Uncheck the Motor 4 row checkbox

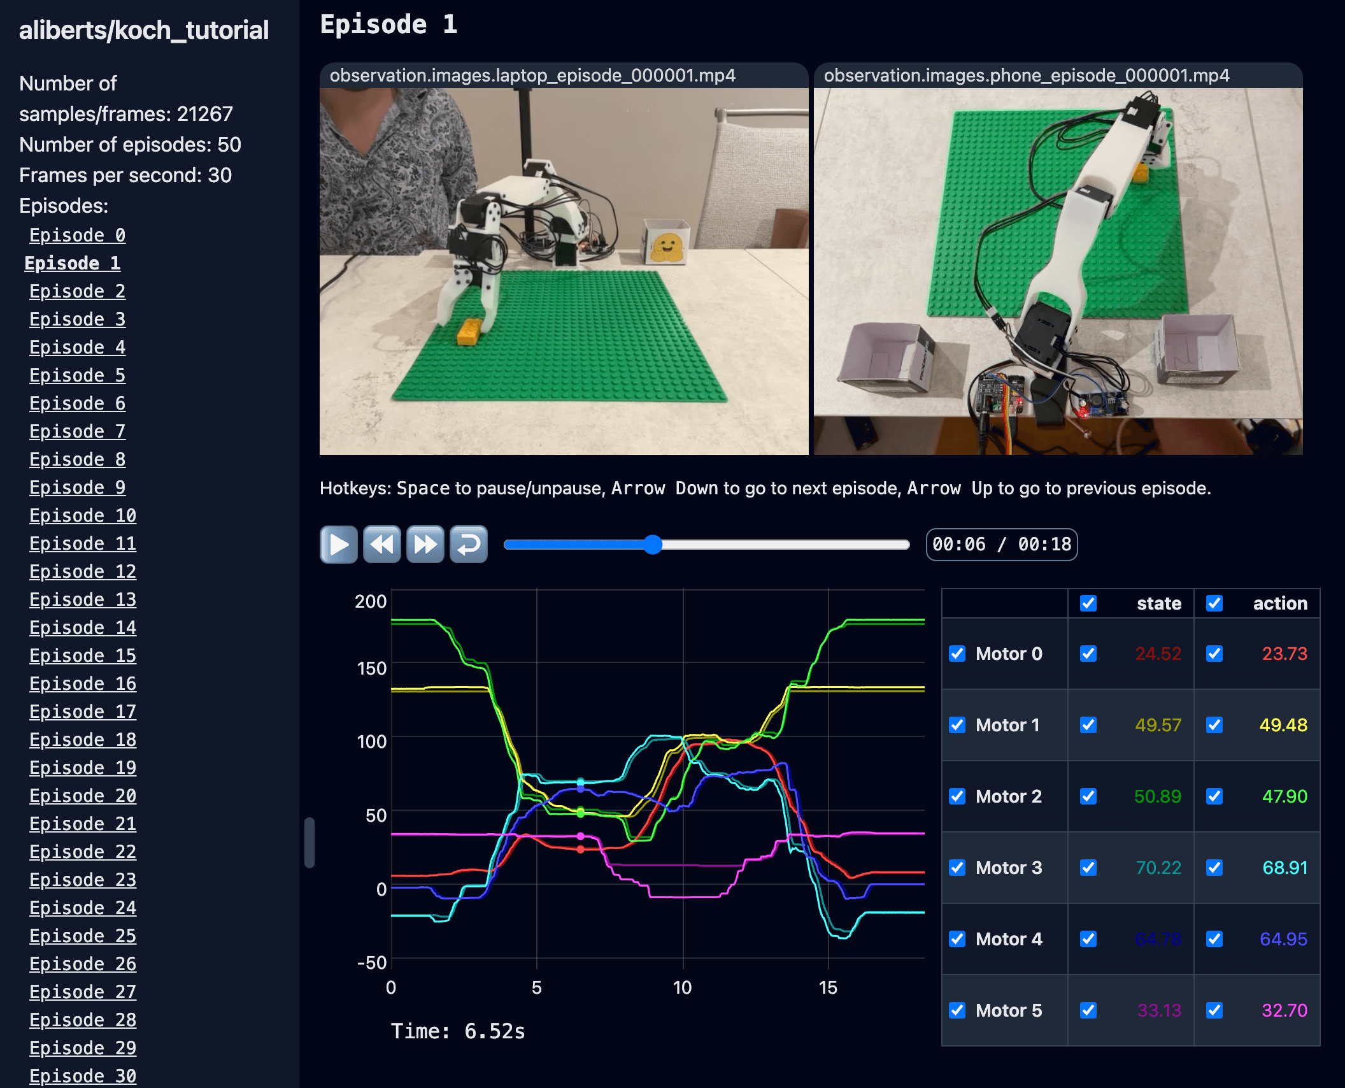click(x=957, y=939)
